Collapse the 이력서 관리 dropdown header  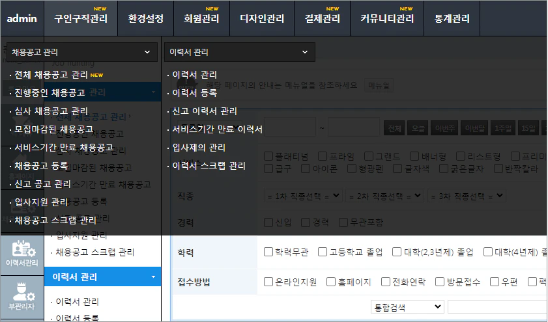(x=240, y=52)
